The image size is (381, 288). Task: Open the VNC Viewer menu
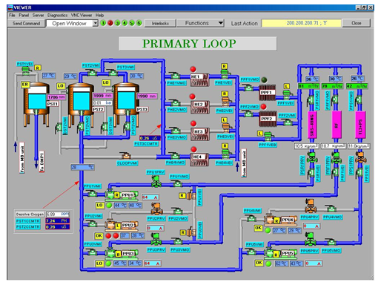coord(82,15)
